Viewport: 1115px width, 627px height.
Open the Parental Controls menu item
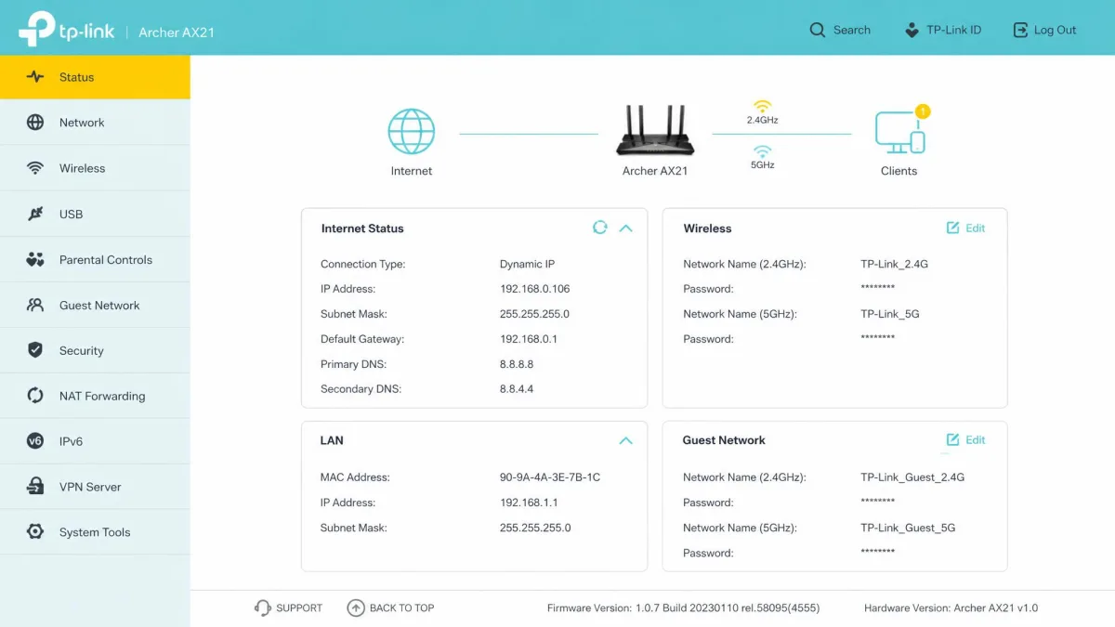(x=95, y=260)
